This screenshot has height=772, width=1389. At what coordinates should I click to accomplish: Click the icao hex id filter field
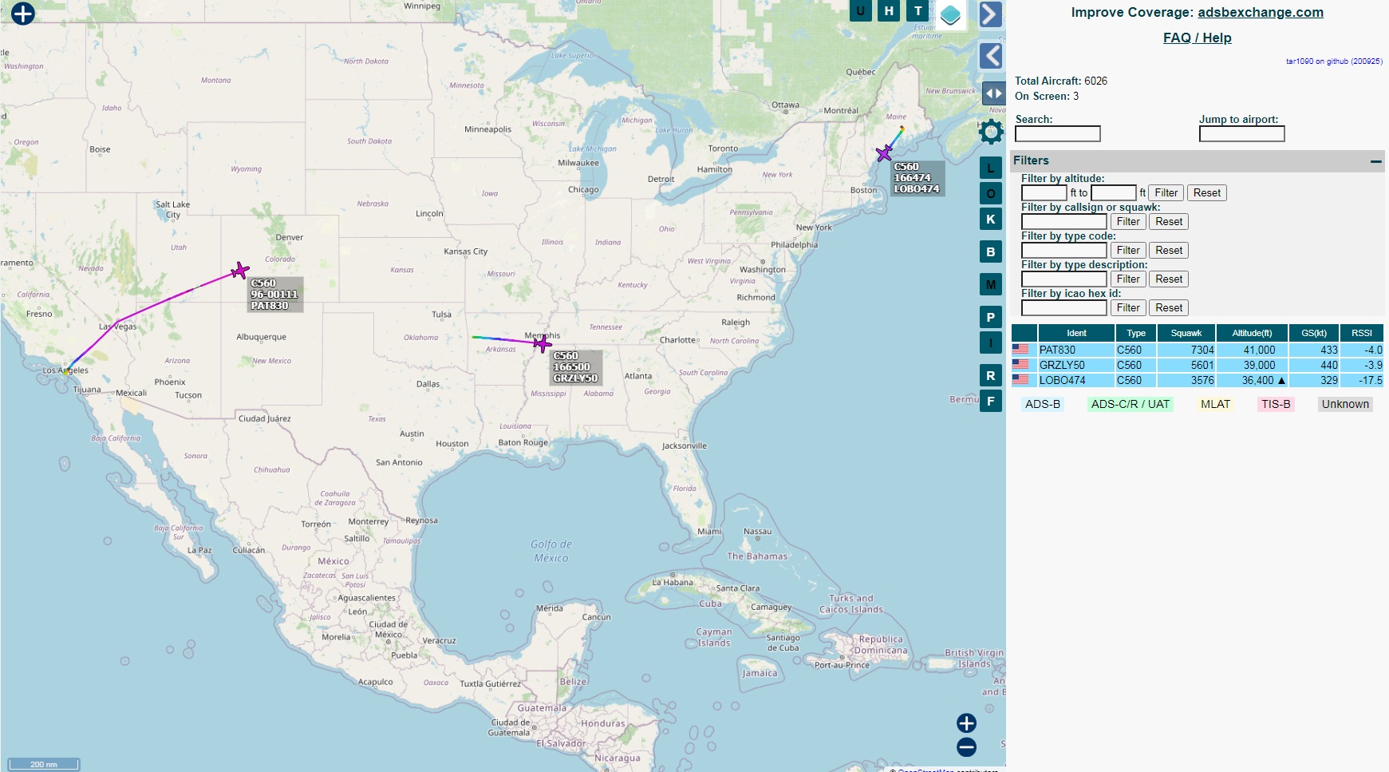(x=1064, y=307)
